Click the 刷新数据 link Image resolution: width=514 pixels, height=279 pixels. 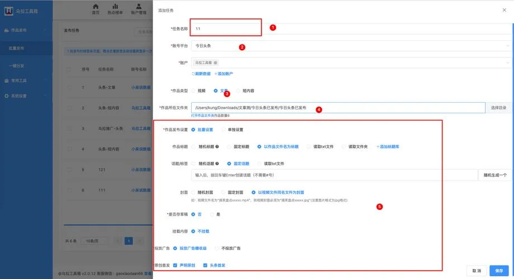pyautogui.click(x=201, y=74)
